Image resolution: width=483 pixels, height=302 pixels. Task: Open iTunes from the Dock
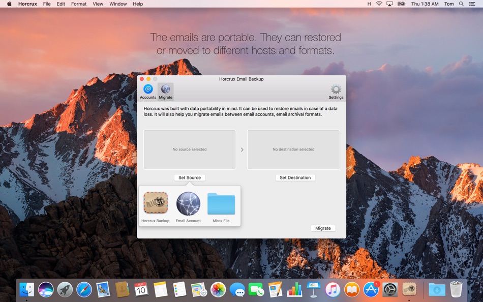click(x=333, y=290)
